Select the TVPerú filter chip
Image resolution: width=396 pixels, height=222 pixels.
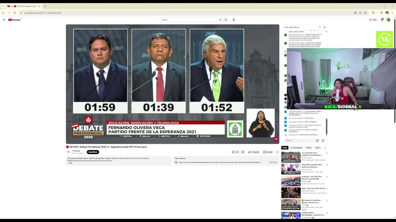click(308, 148)
